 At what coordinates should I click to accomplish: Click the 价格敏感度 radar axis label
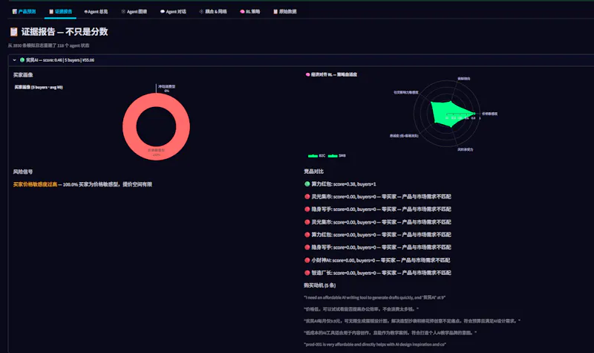click(x=489, y=114)
